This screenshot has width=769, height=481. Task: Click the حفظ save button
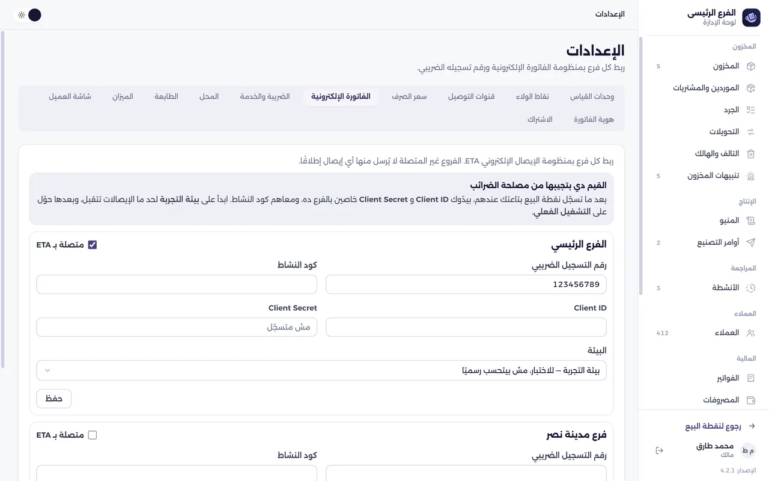pyautogui.click(x=54, y=399)
